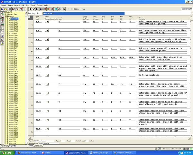Open the Legend menu

pyautogui.click(x=17, y=5)
